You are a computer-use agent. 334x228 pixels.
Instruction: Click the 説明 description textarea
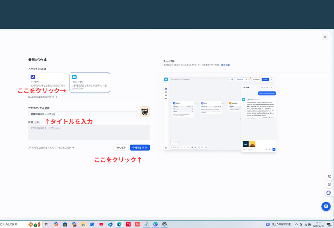pos(89,132)
